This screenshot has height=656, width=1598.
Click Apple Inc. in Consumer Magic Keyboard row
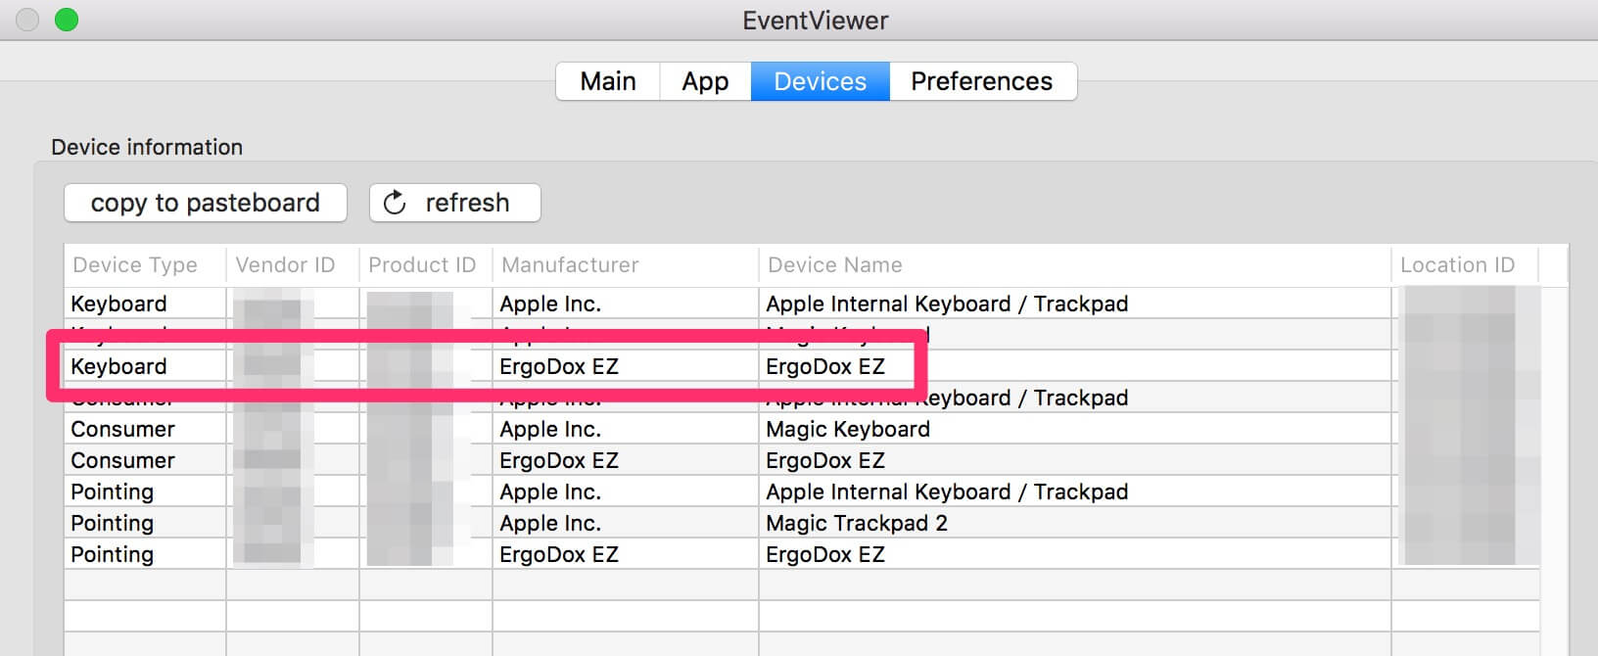(550, 429)
